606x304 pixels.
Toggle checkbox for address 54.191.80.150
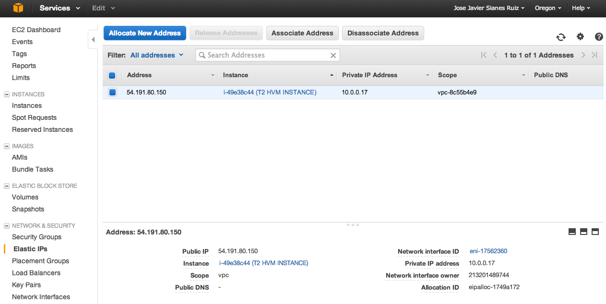[112, 93]
